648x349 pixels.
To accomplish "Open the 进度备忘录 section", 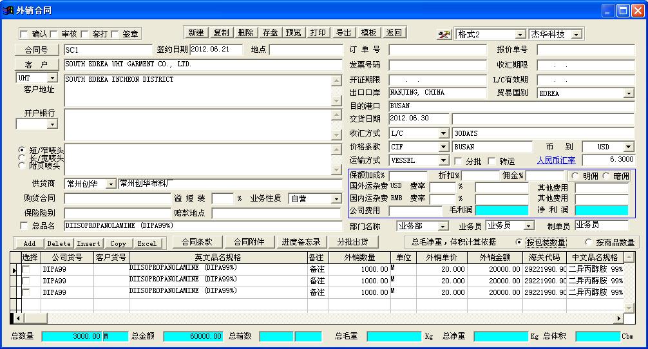I will [301, 242].
